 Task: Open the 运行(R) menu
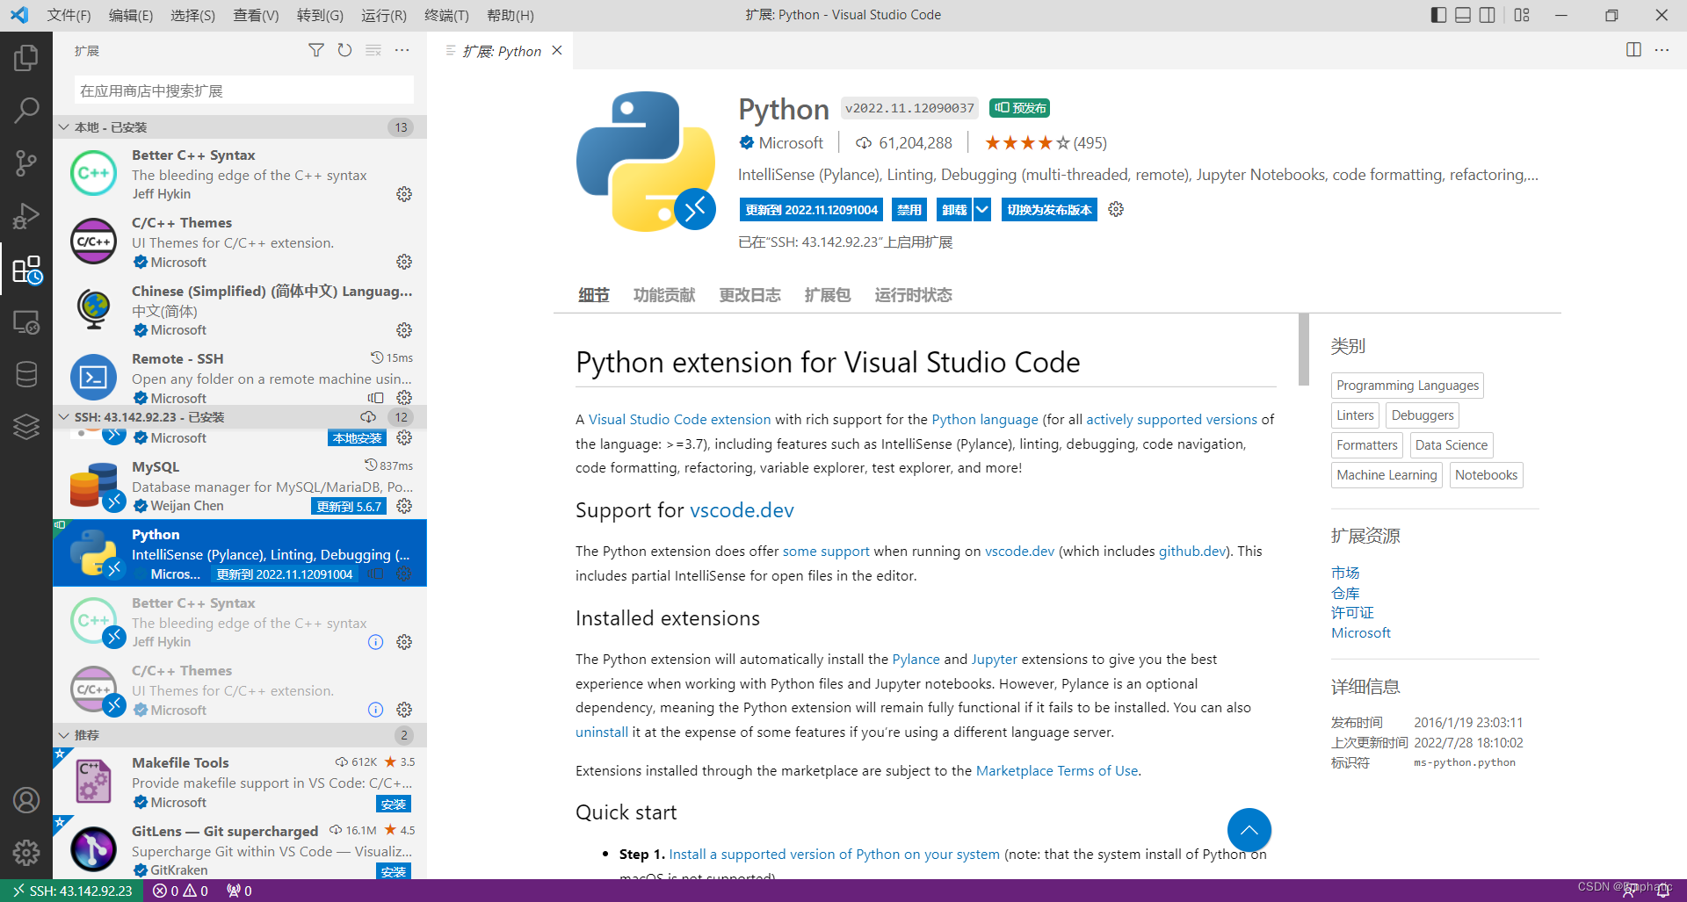coord(384,15)
